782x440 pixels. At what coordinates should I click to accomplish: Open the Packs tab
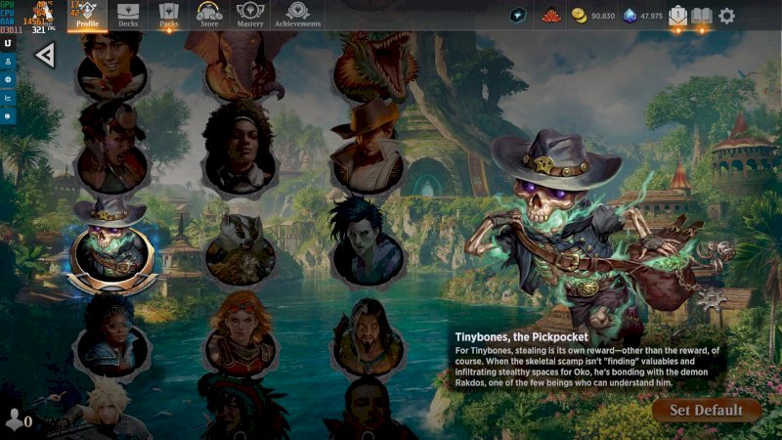pos(168,15)
